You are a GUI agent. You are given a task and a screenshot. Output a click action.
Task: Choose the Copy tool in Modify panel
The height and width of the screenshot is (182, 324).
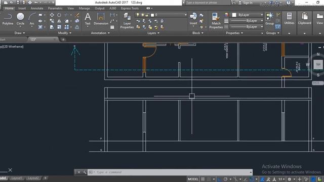click(x=52, y=21)
